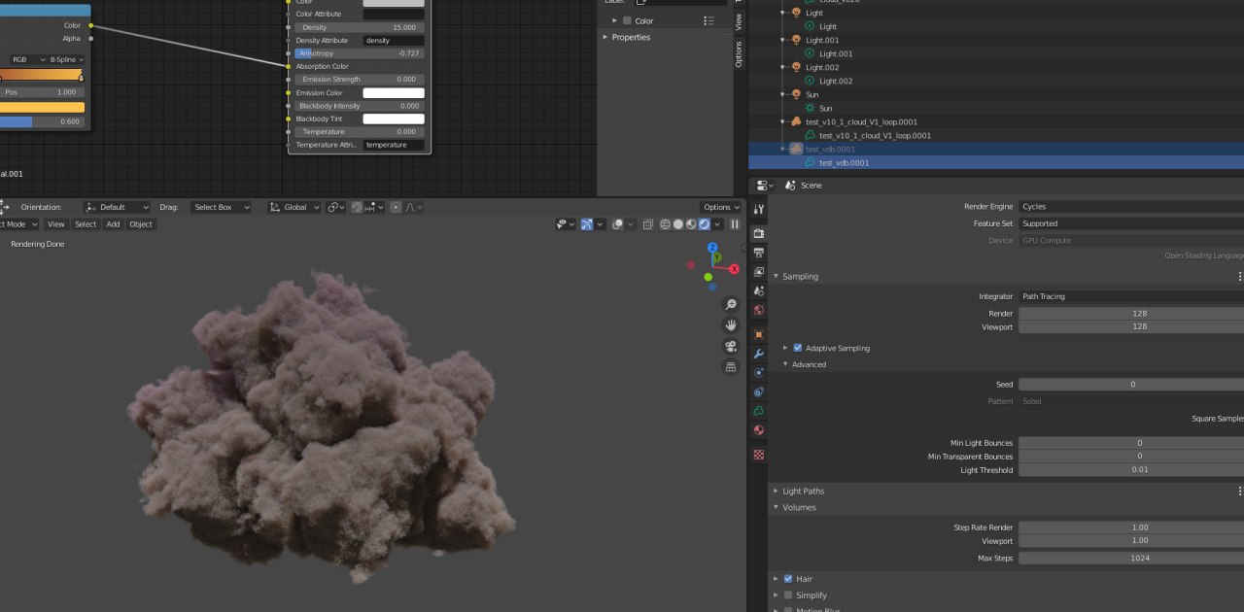Click the zoom magnifier viewport gizmo

(731, 305)
